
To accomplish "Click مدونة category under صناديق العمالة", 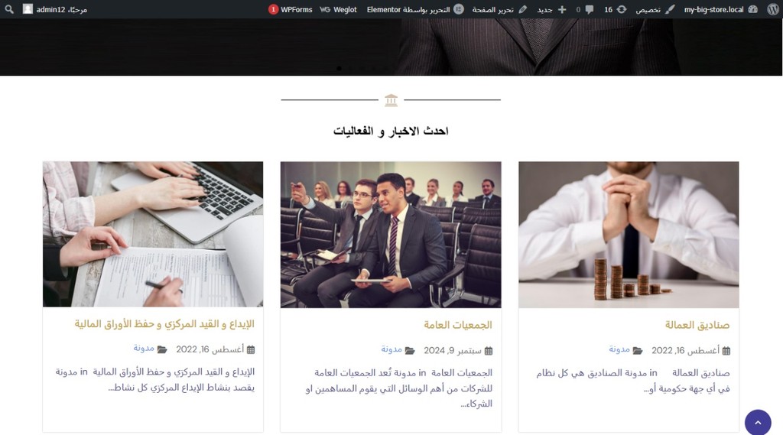I will (619, 349).
